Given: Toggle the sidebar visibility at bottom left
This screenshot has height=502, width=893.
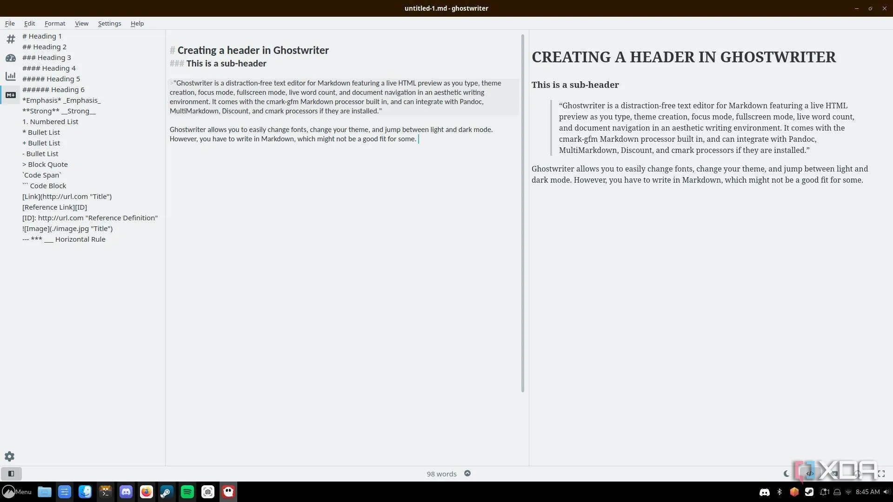Looking at the screenshot, I should [x=11, y=474].
